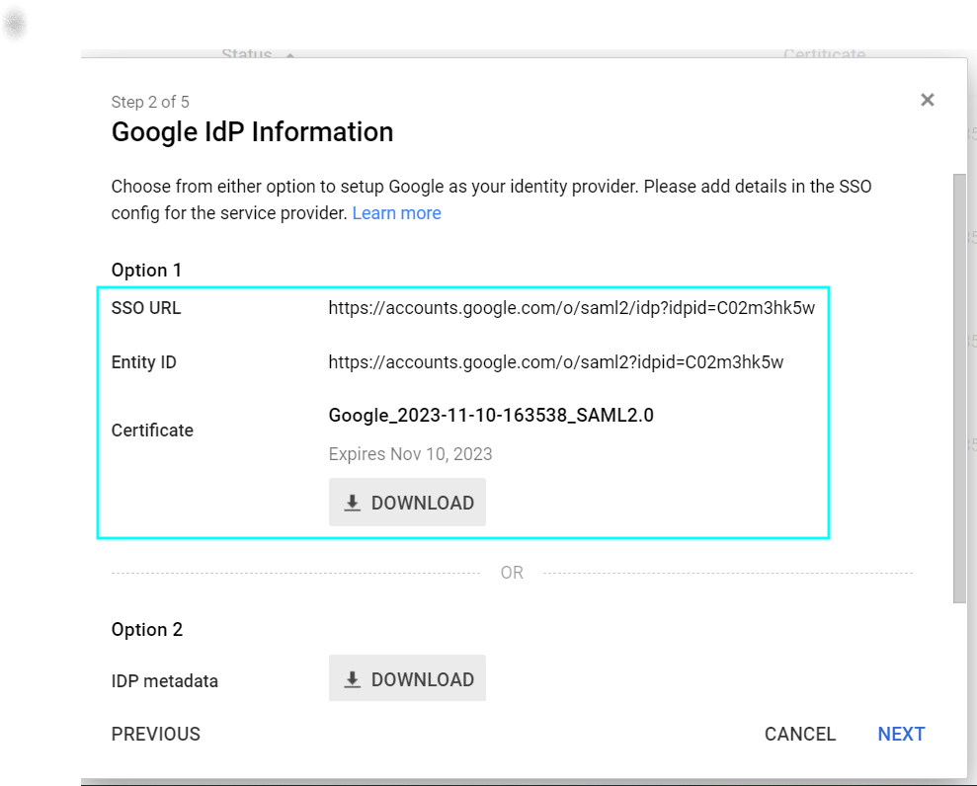Close the Google IdP Information dialog
This screenshot has height=786, width=977.
click(x=928, y=100)
